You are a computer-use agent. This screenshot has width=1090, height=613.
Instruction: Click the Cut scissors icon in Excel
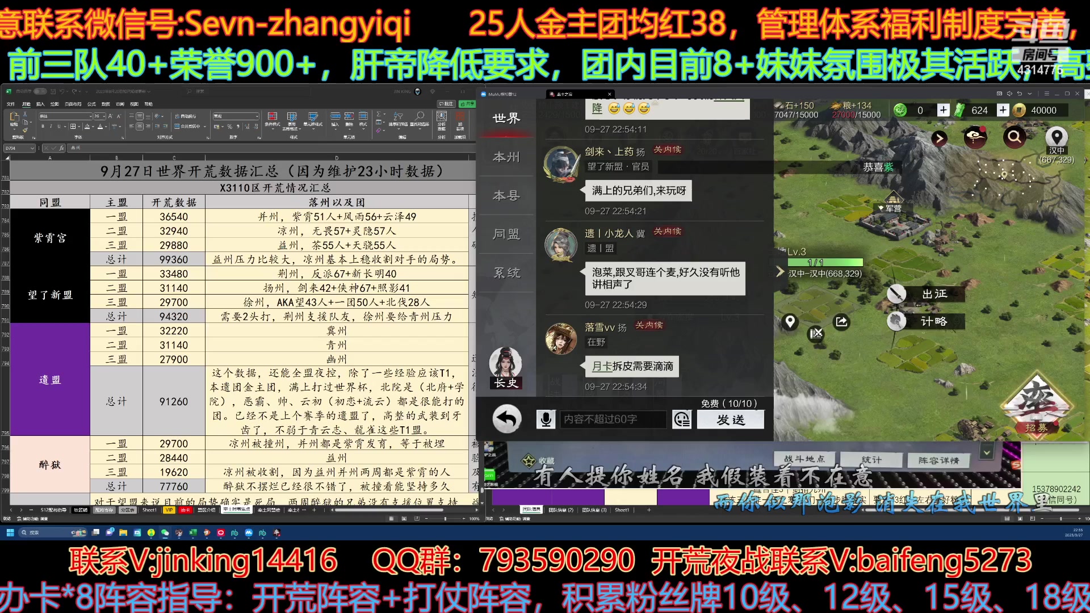(25, 114)
